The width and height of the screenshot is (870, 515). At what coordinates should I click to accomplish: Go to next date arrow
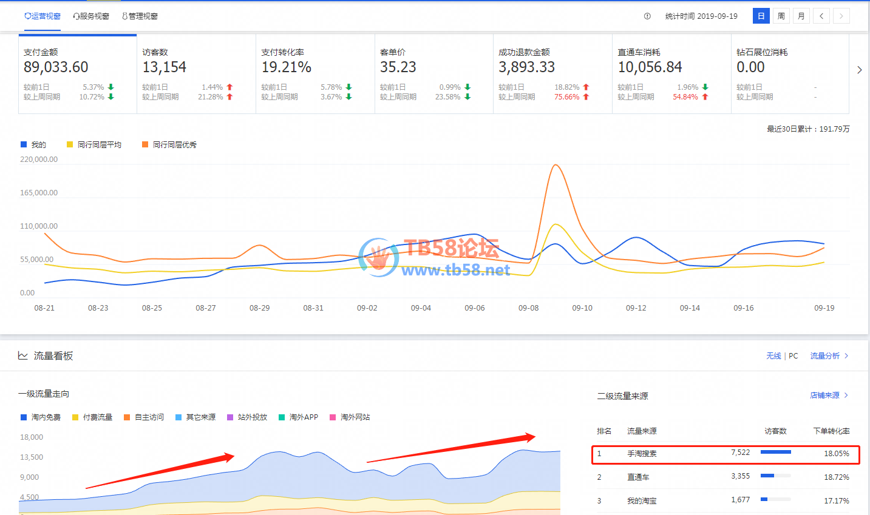[x=841, y=16]
